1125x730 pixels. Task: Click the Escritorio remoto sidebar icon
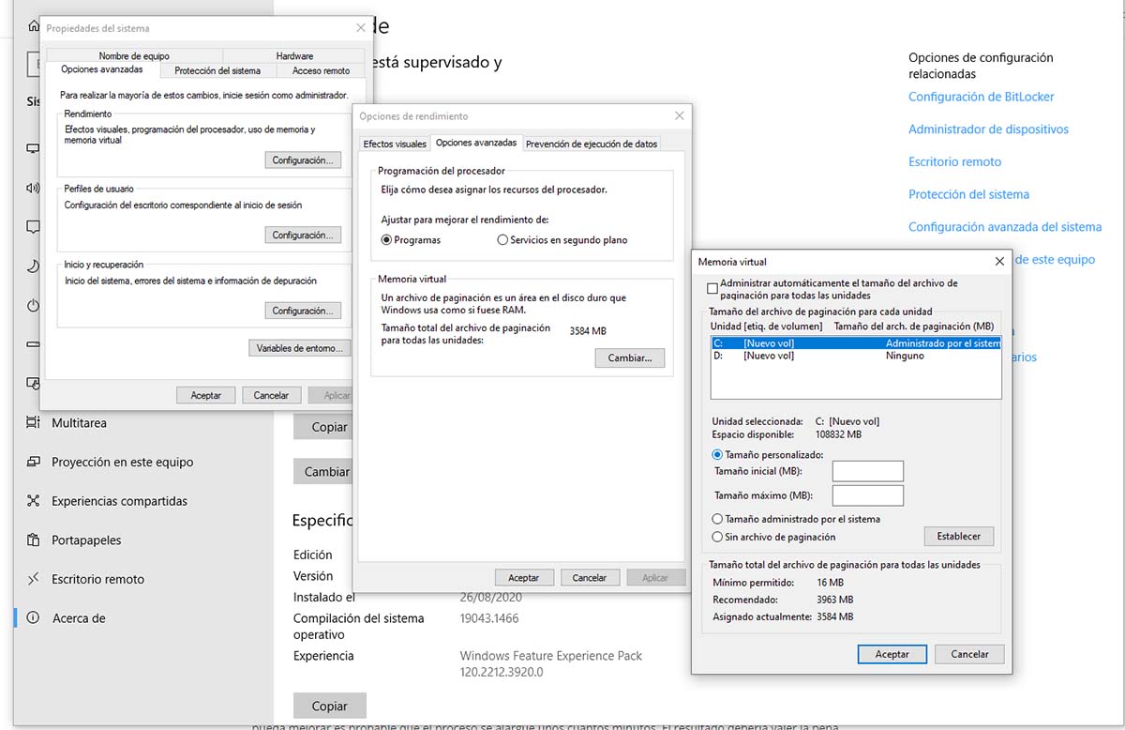[x=34, y=579]
